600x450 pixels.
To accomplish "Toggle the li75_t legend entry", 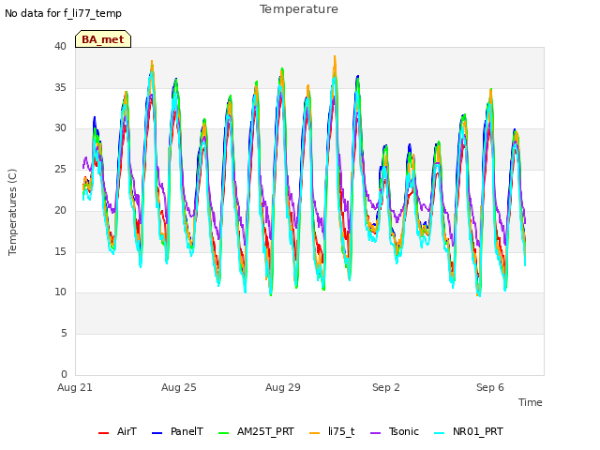I will click(332, 431).
